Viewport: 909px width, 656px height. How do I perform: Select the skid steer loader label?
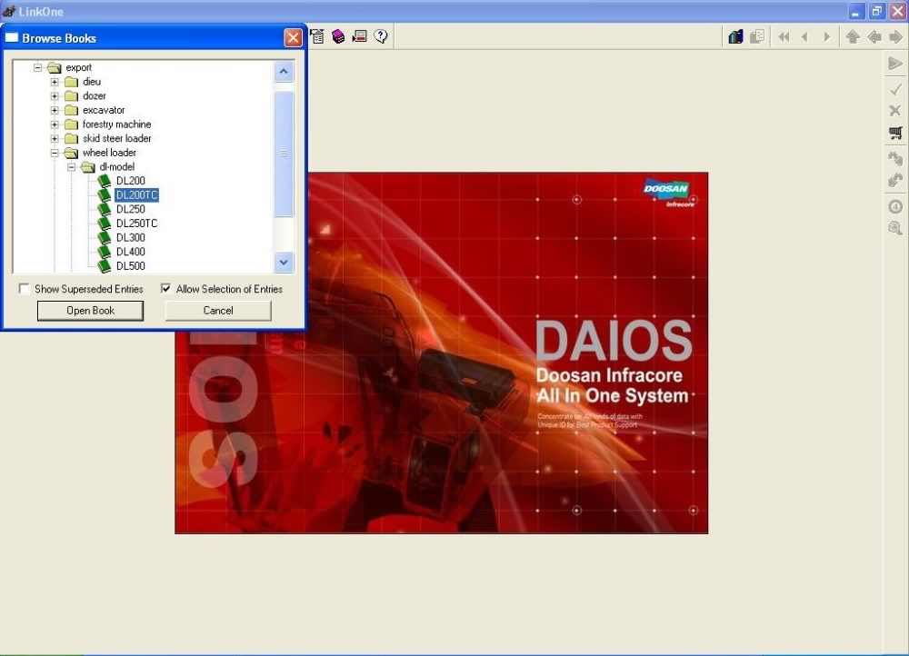116,138
